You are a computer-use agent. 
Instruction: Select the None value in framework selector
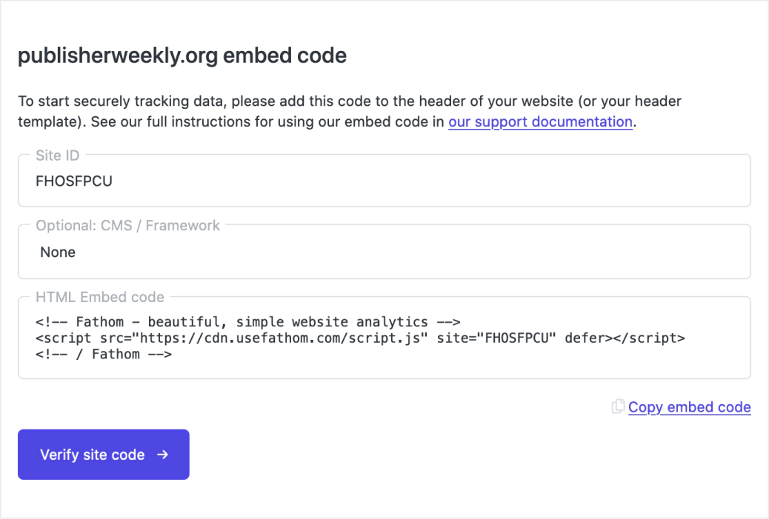point(58,252)
